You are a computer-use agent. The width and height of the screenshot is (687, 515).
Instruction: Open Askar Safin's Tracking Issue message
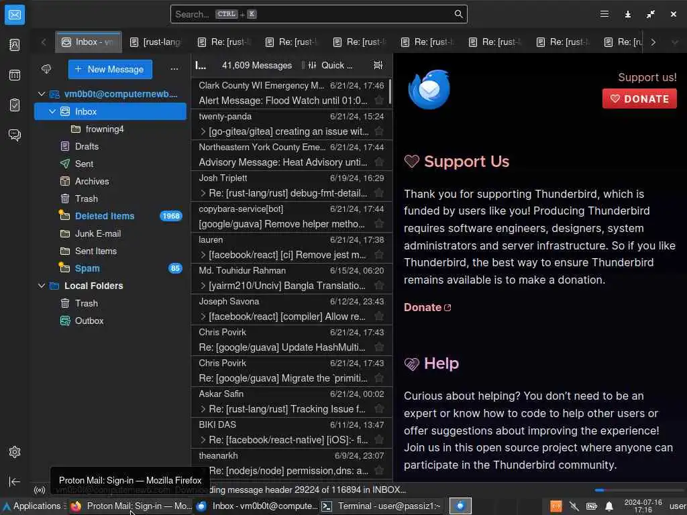pyautogui.click(x=291, y=402)
